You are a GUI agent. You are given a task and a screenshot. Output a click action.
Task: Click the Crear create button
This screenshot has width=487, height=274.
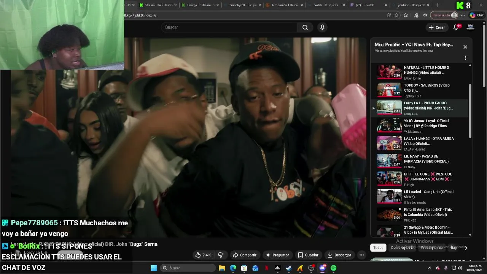pyautogui.click(x=436, y=27)
